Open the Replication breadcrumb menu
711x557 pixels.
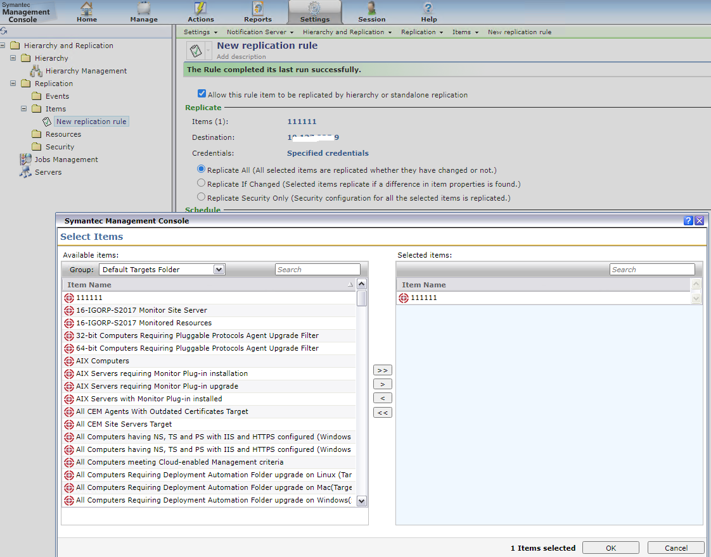(421, 32)
